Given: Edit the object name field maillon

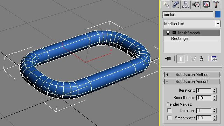Looking at the screenshot, I should pyautogui.click(x=188, y=14).
